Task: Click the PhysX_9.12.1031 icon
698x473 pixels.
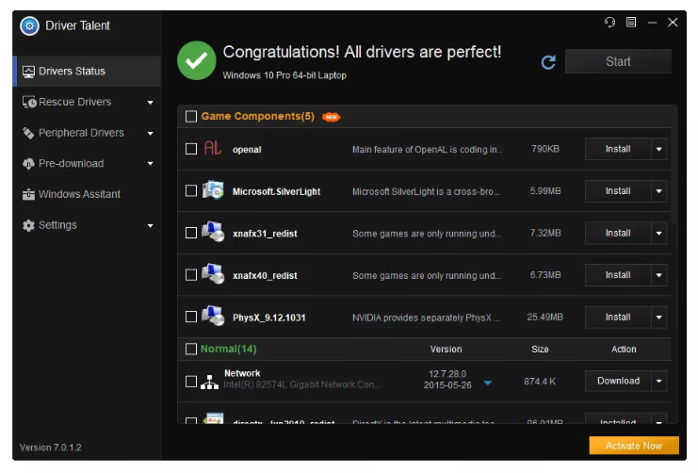Action: tap(213, 316)
